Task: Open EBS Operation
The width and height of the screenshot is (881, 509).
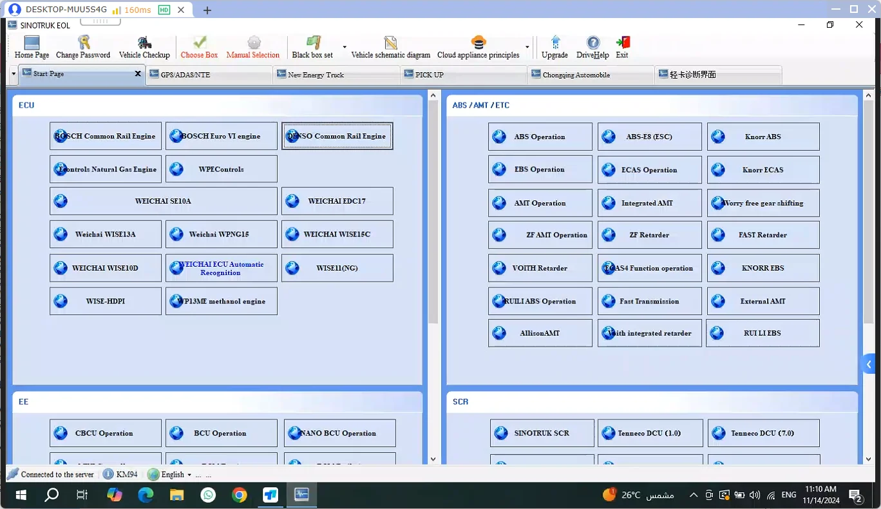Action: click(x=540, y=169)
